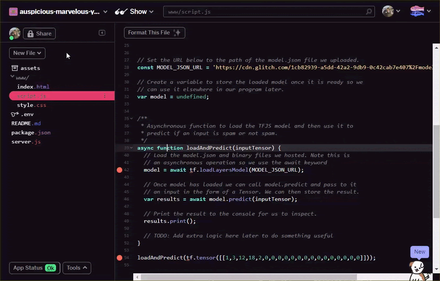Viewport: 440px width, 281px height.
Task: Click the sunglasses icon beside Show
Action: point(120,11)
